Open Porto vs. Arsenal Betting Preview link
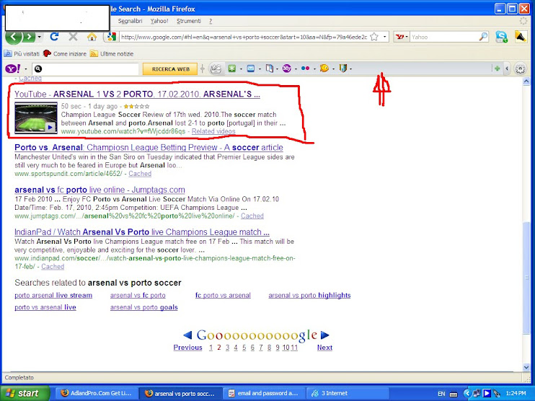535x401 pixels. click(x=149, y=147)
